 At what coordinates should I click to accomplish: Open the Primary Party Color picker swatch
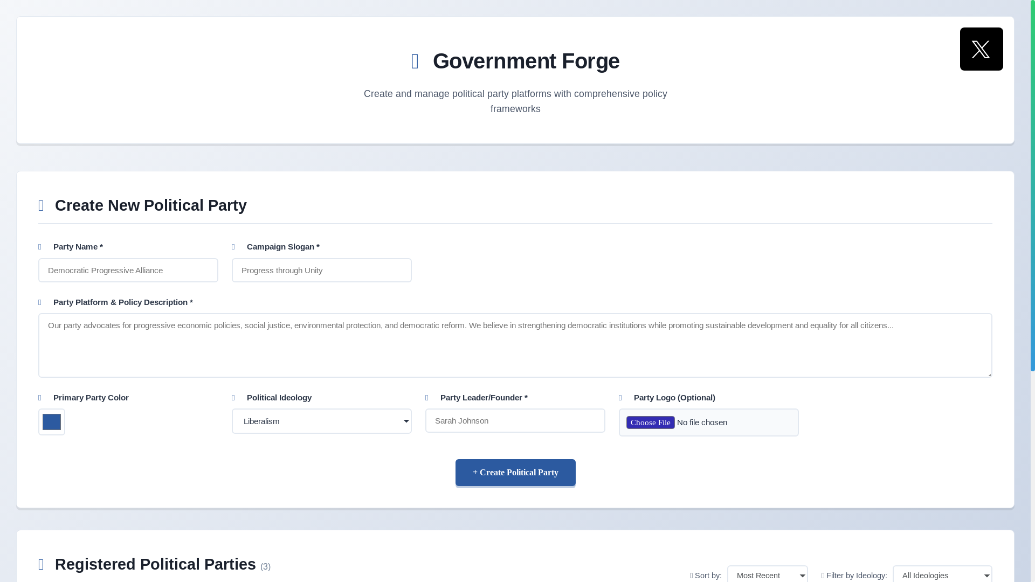coord(52,422)
